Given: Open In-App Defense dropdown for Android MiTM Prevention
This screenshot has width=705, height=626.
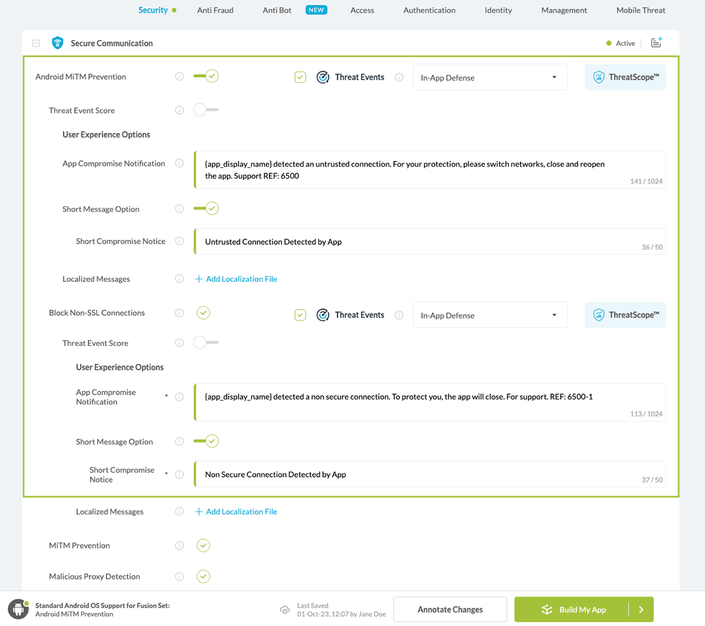Looking at the screenshot, I should click(x=490, y=78).
